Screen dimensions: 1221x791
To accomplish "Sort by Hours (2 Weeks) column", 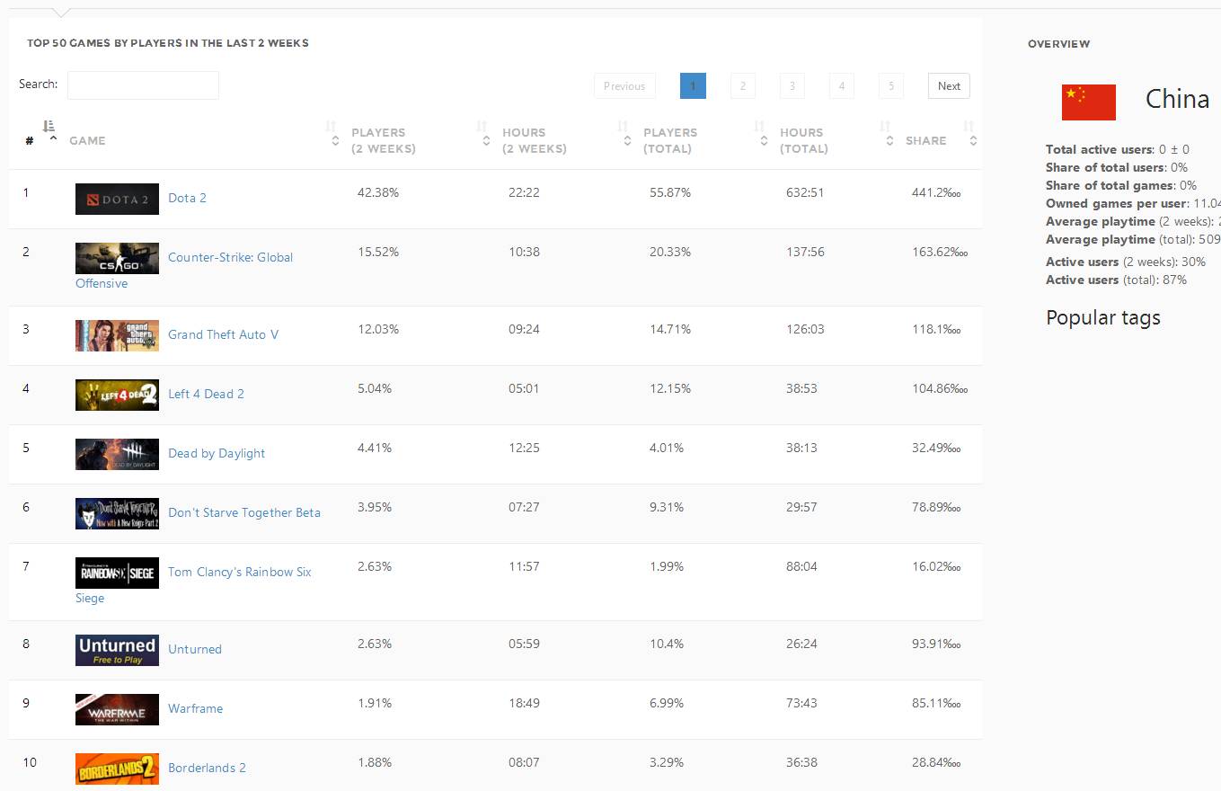I will (535, 140).
